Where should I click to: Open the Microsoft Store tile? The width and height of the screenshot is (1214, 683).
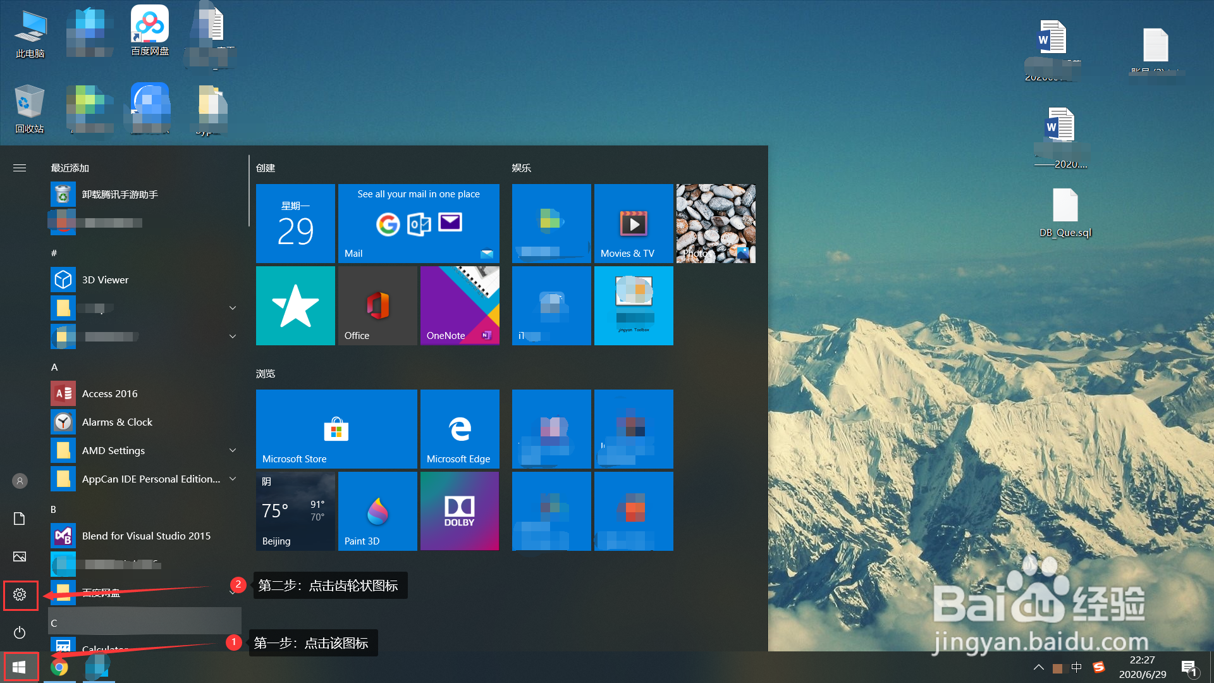(336, 429)
